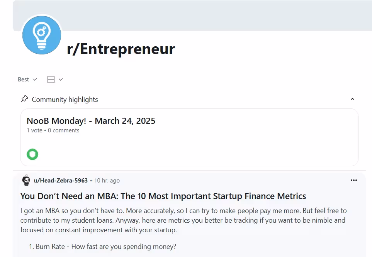Image resolution: width=372 pixels, height=257 pixels.
Task: Click the r/Entrepreneur lightbulb community avatar
Action: [x=42, y=35]
